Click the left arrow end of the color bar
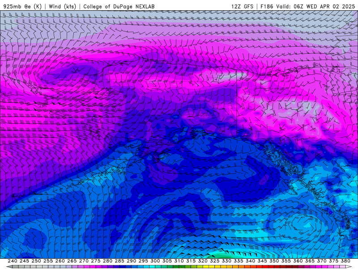 (x=9, y=267)
